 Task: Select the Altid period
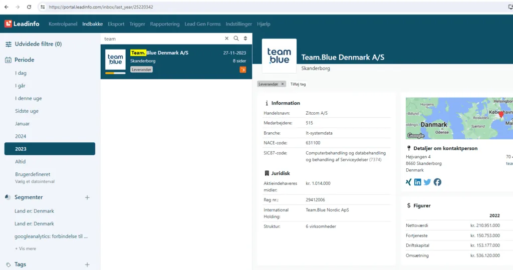click(x=20, y=161)
